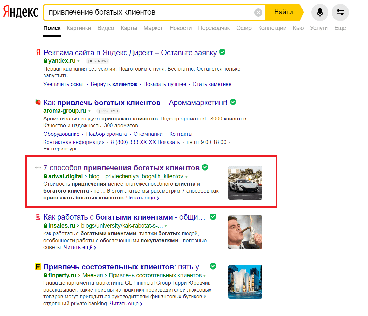Expand the Ещё menu
Screen dimensions: 368x316
(340, 28)
